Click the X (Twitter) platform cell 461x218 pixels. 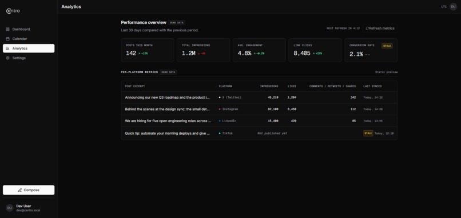pos(230,98)
